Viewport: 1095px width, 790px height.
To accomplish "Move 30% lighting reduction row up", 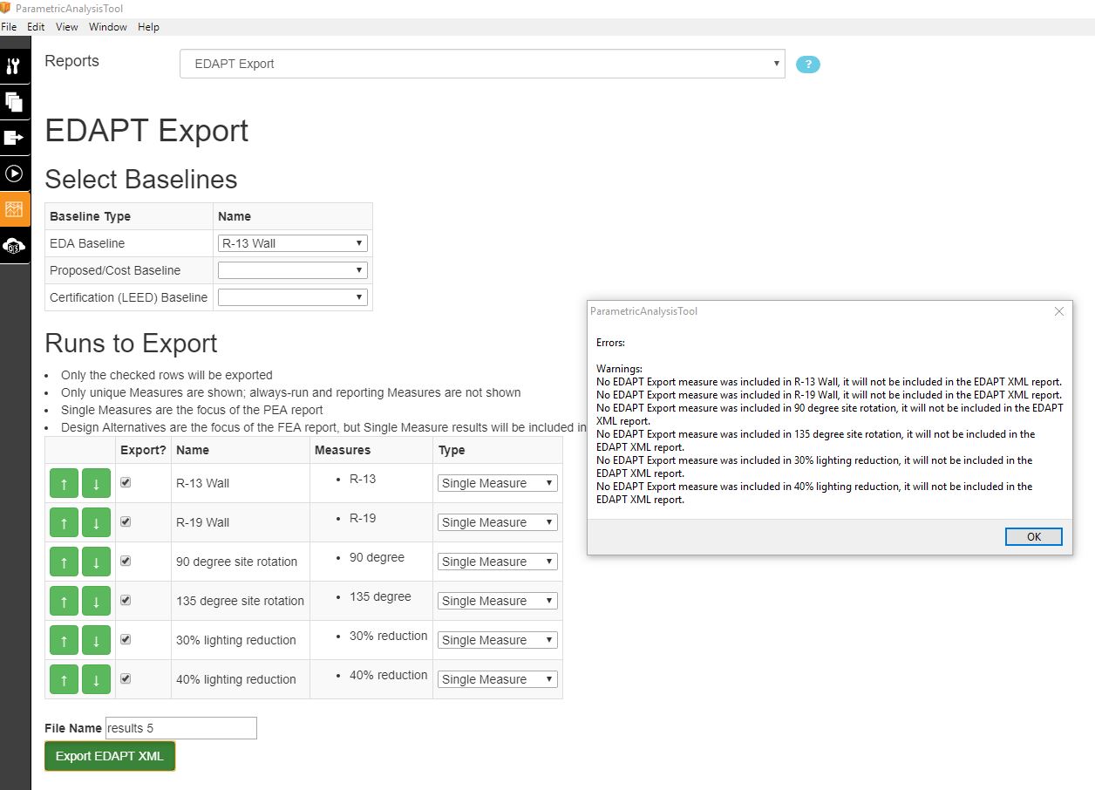I will pyautogui.click(x=64, y=640).
